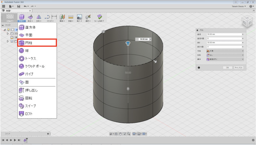Click the Save icon in the application bar
Viewport: 256px width, 145px height.
(18, 7)
